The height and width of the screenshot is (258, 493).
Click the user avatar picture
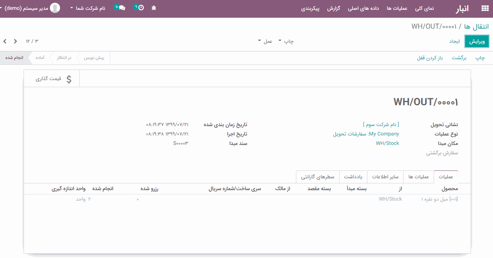pos(55,8)
